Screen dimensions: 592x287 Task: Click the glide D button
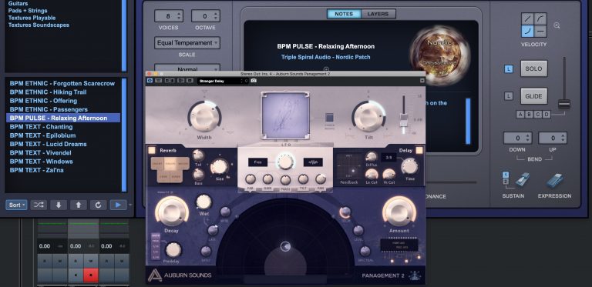[x=547, y=115]
